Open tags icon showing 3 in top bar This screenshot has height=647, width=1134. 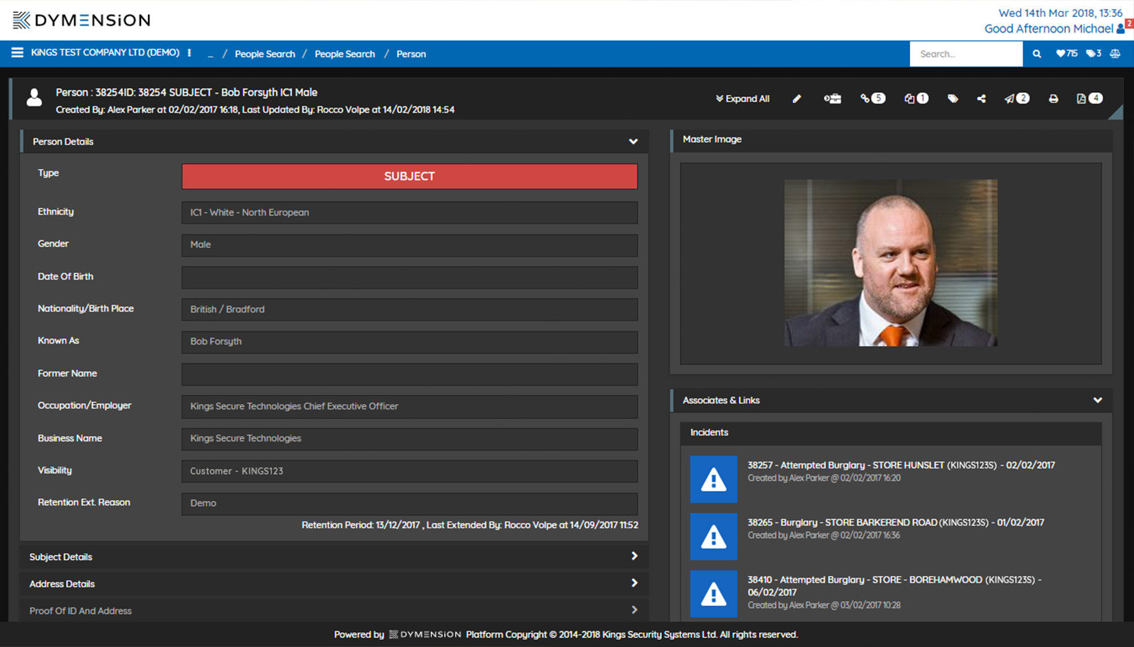(x=1094, y=53)
